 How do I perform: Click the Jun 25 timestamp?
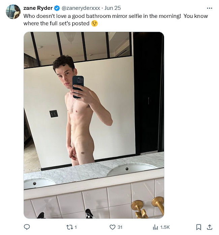tap(113, 8)
